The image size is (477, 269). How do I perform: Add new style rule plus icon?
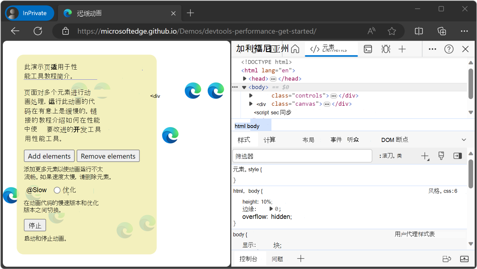pyautogui.click(x=425, y=156)
